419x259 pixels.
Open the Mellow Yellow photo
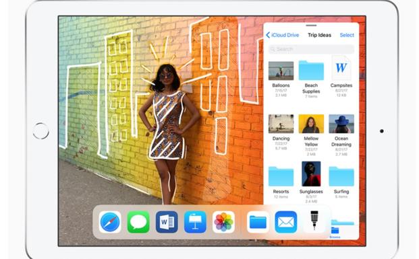311,124
